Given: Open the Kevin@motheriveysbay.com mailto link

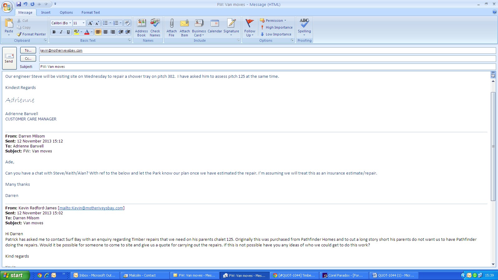Looking at the screenshot, I should (x=91, y=208).
